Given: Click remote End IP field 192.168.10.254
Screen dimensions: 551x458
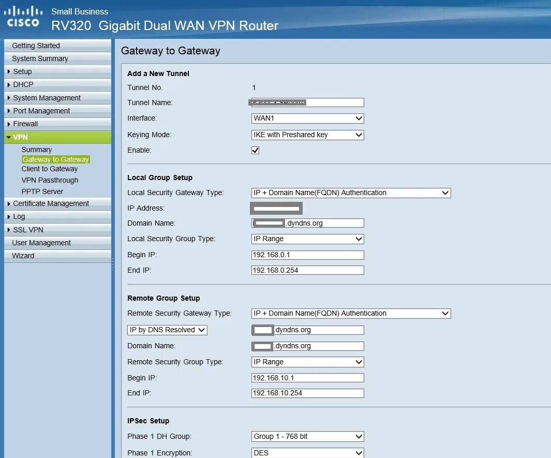Looking at the screenshot, I should (x=307, y=393).
